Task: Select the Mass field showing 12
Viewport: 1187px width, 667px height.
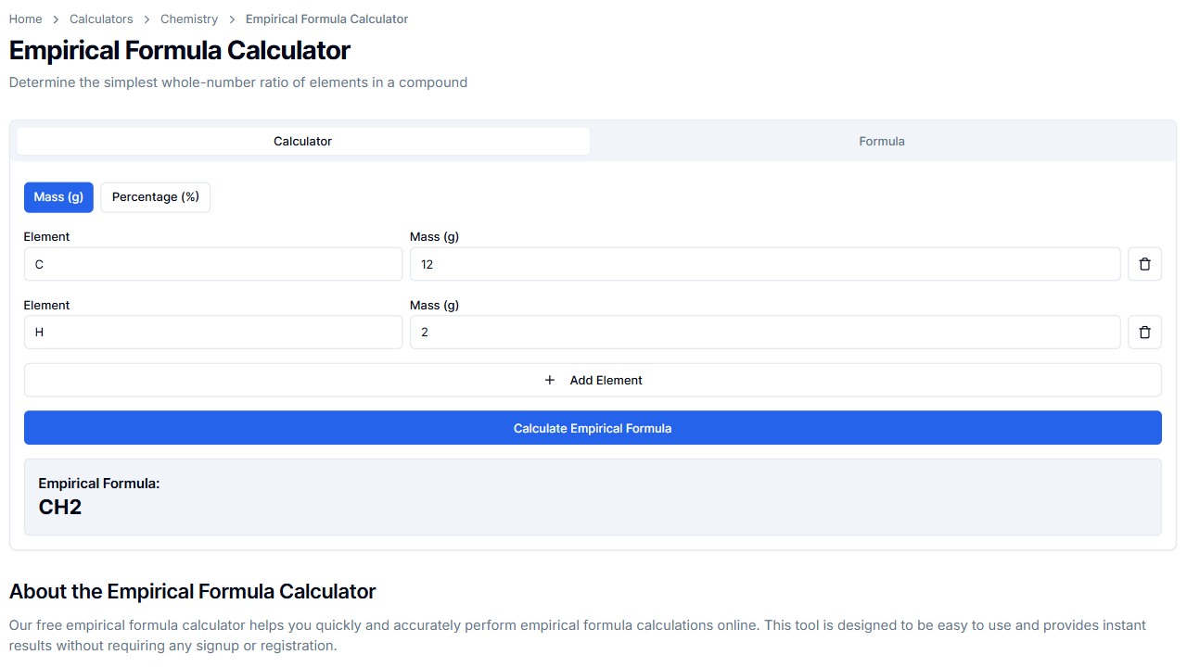Action: [765, 264]
